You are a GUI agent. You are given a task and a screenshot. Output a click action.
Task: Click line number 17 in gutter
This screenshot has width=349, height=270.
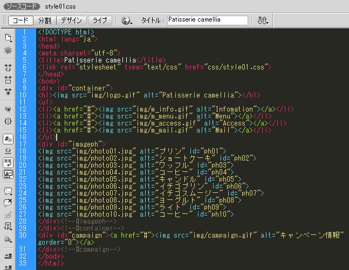point(23,144)
